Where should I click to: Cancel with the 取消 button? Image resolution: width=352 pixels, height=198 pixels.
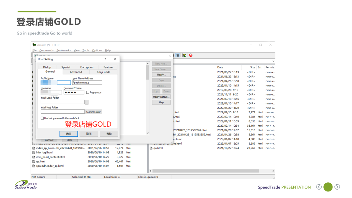89,134
